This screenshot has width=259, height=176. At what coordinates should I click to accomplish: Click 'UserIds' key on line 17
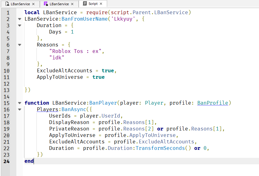coord(60,116)
